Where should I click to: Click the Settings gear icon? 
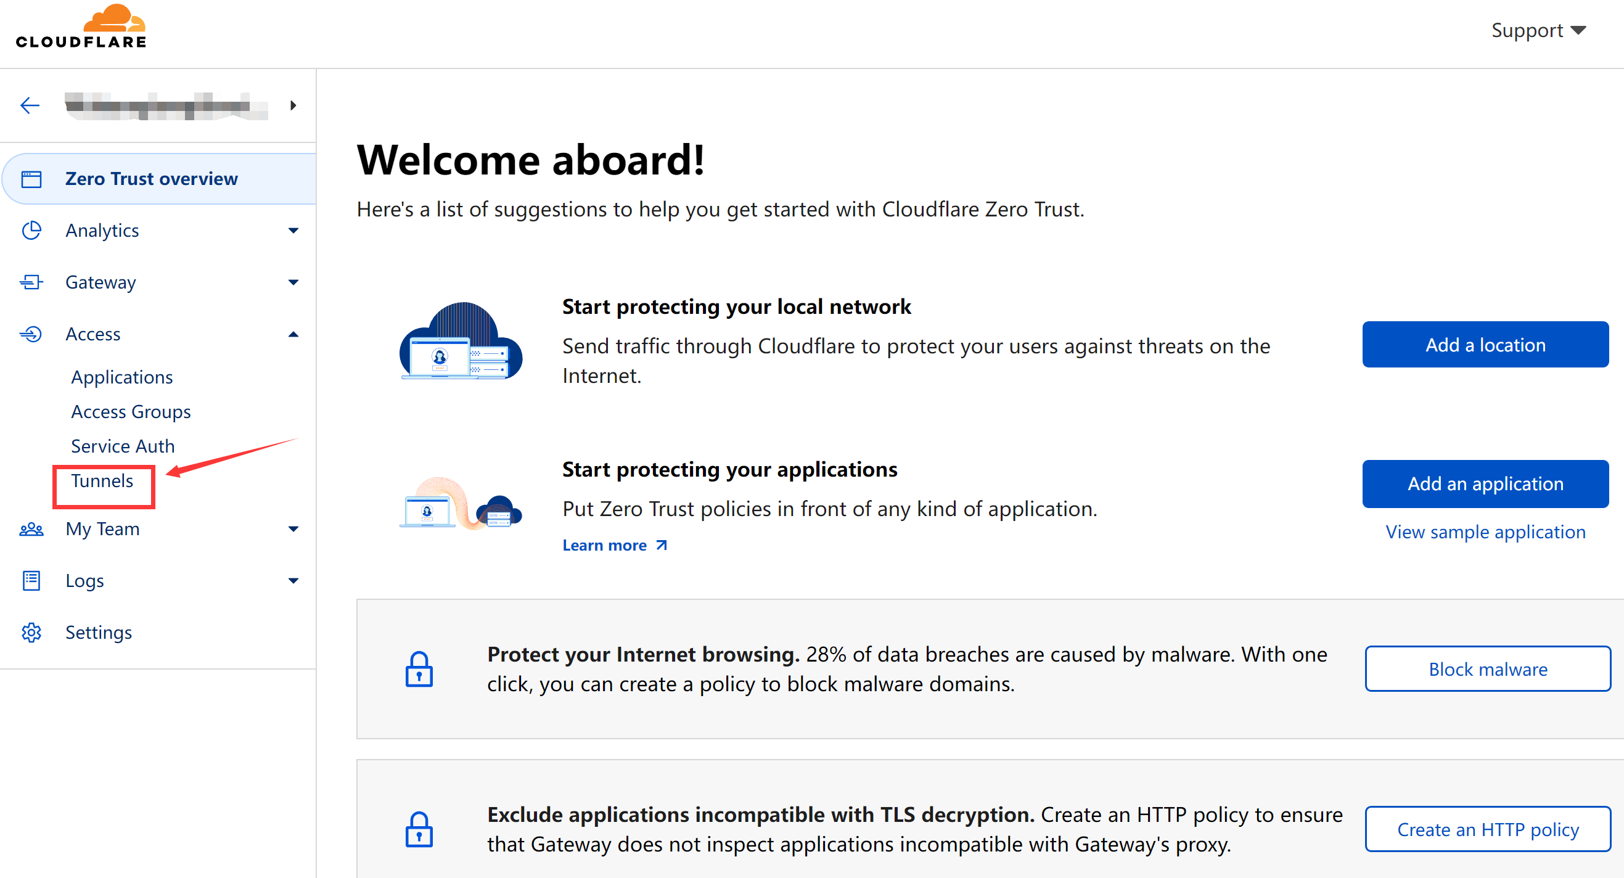31,632
